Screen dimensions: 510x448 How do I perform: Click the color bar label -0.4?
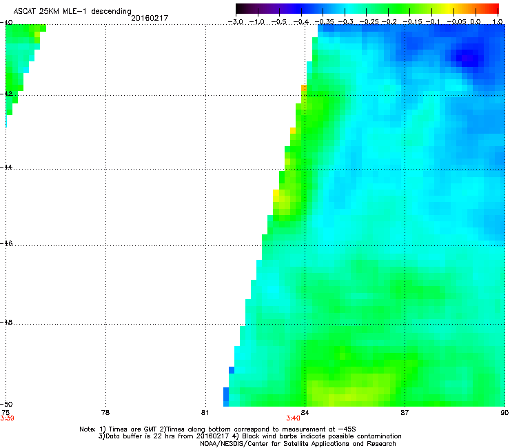[x=301, y=22]
